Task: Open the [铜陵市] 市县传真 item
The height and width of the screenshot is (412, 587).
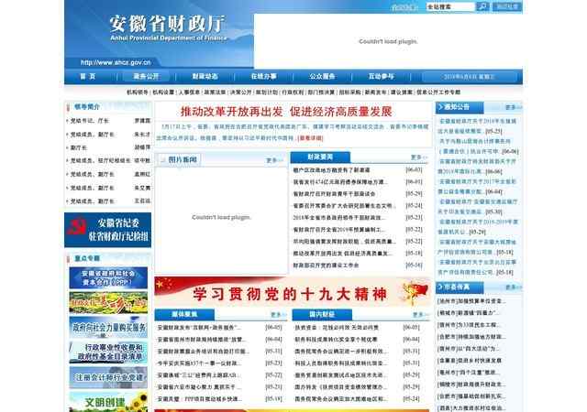Action: point(471,385)
